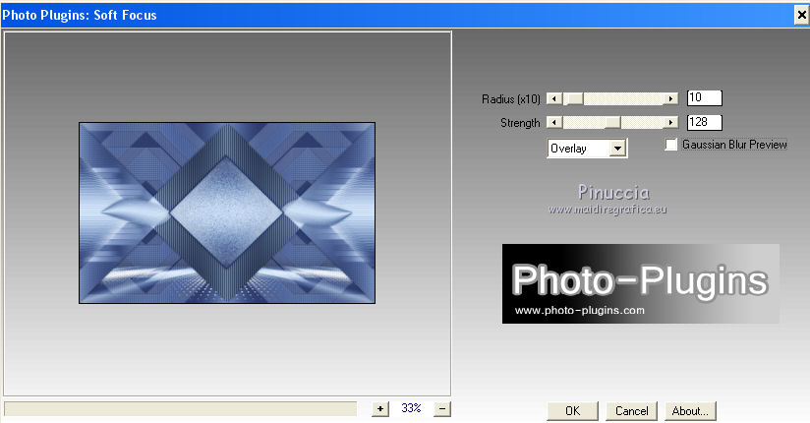Click the Cancel button
The image size is (810, 423).
(x=631, y=411)
